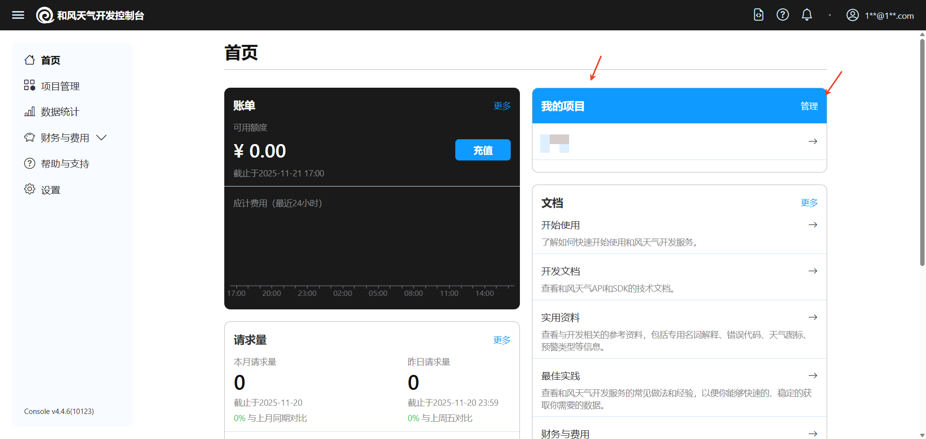This screenshot has height=439, width=926.
Task: Click the 充值 recharge button
Action: (483, 150)
